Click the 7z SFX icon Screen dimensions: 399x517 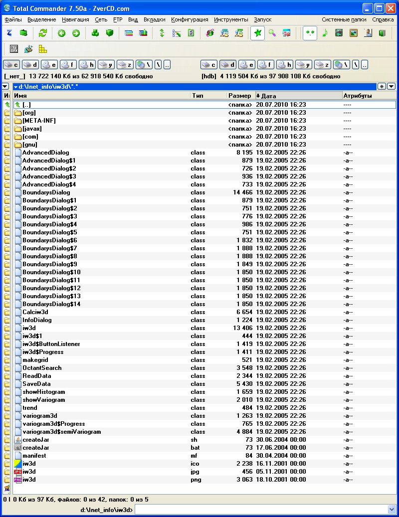tap(14, 49)
